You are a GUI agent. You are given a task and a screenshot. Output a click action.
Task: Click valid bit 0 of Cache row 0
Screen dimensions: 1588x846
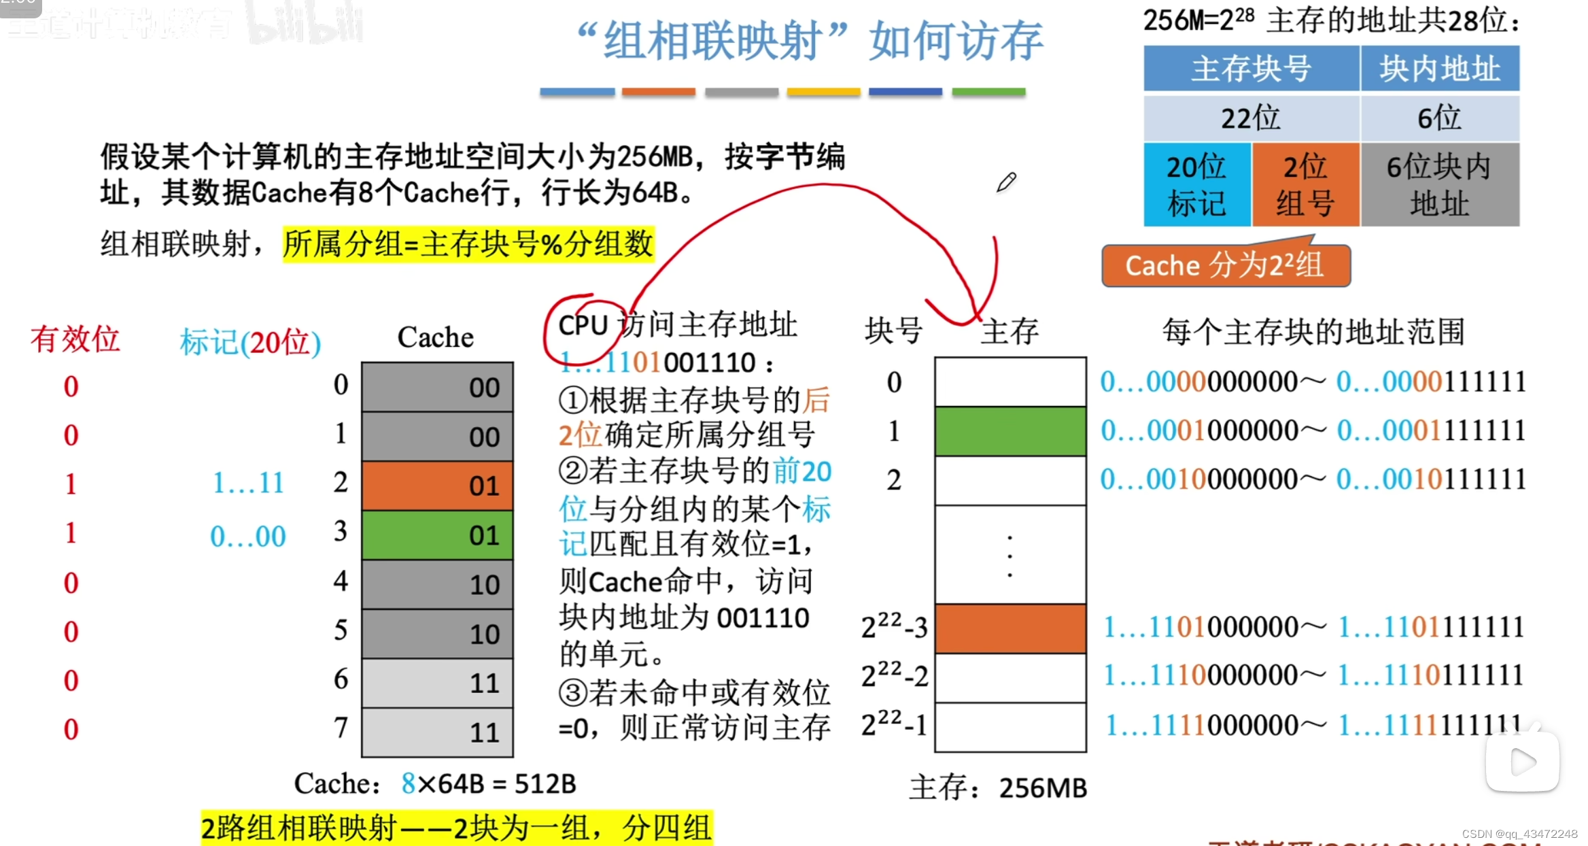tap(71, 386)
